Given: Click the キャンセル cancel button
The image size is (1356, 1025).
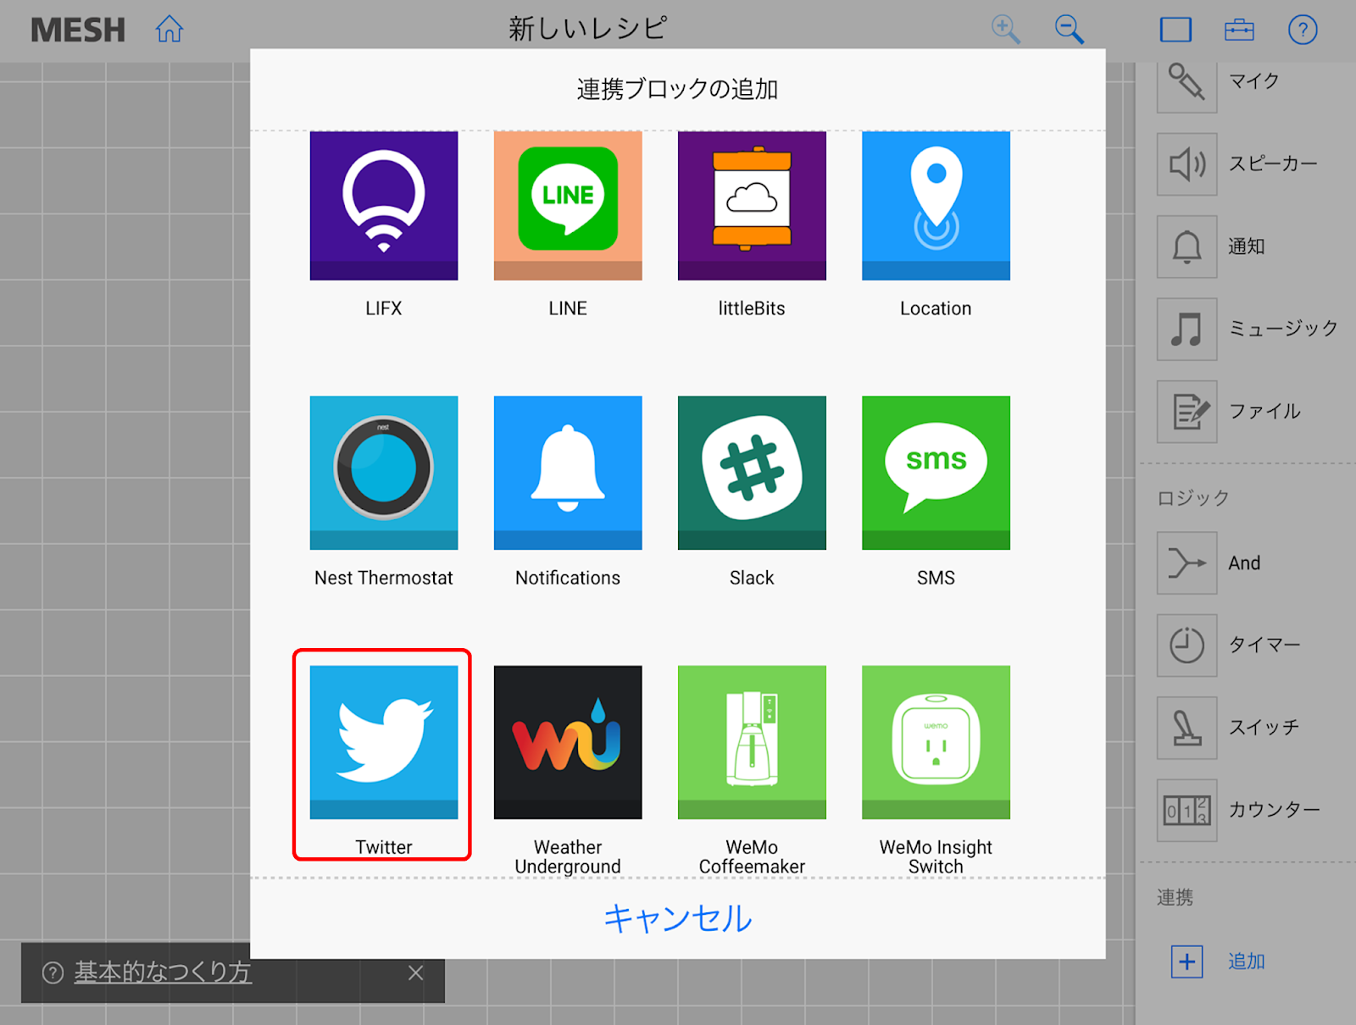Looking at the screenshot, I should click(x=677, y=918).
